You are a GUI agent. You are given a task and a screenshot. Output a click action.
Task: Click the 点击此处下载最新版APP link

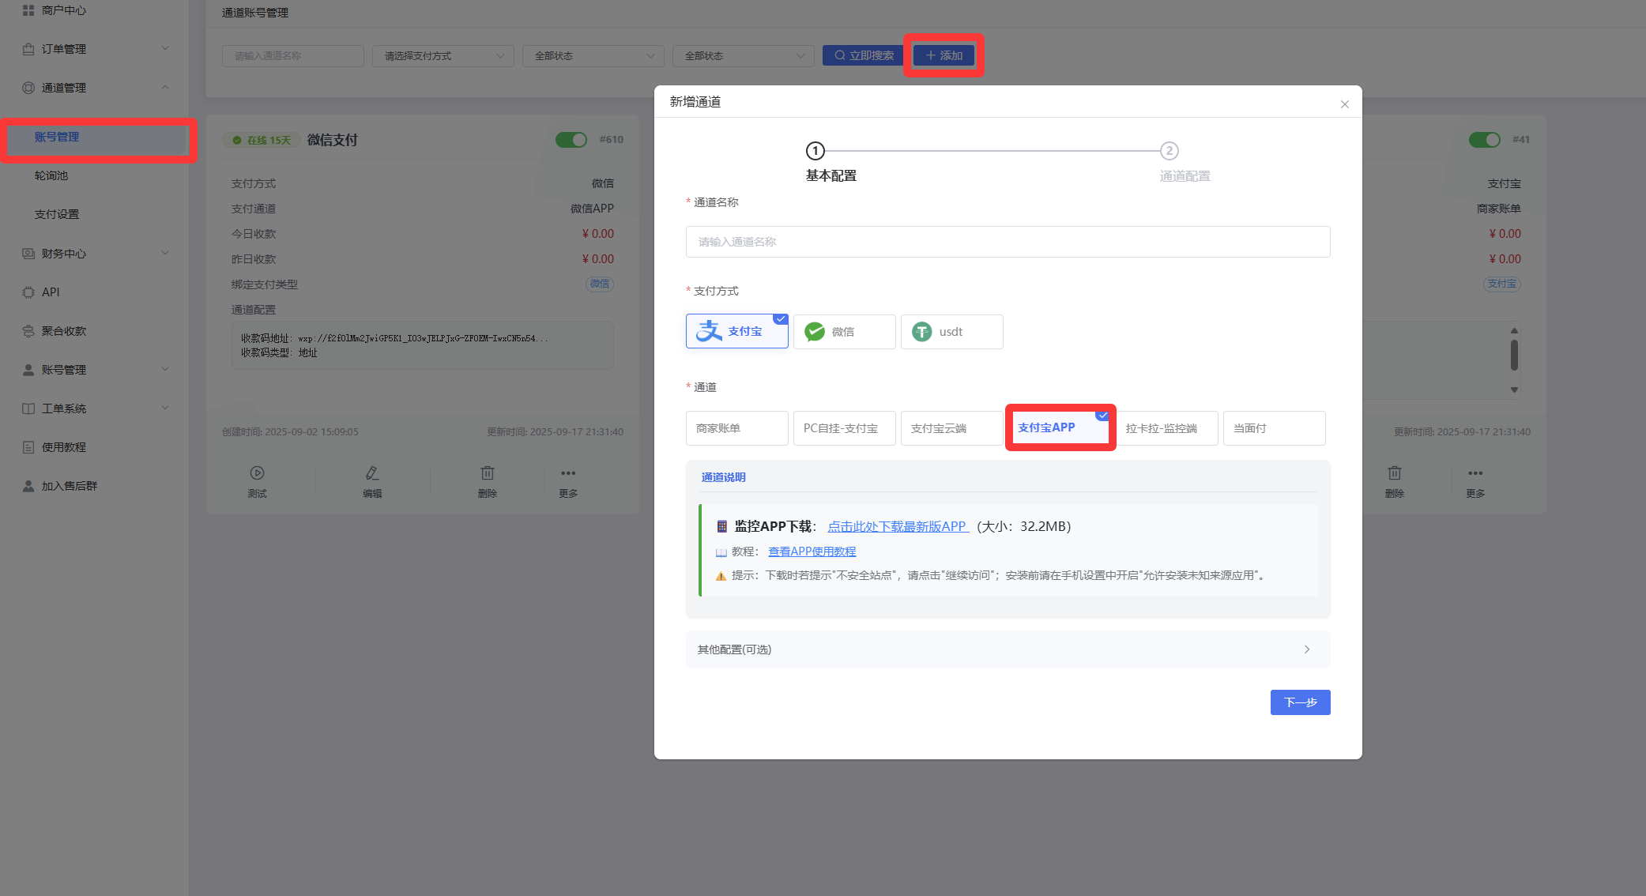coord(898,526)
